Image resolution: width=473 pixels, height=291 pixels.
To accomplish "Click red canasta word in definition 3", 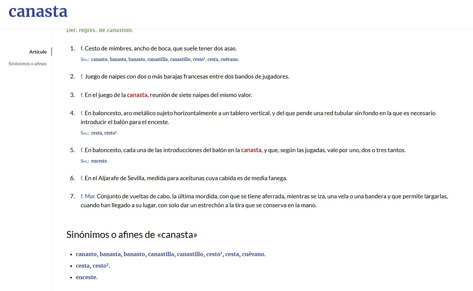I will [x=137, y=95].
